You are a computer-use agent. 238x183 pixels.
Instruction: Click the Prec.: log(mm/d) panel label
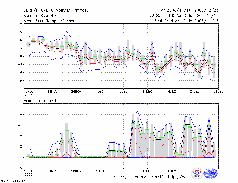(x=41, y=100)
